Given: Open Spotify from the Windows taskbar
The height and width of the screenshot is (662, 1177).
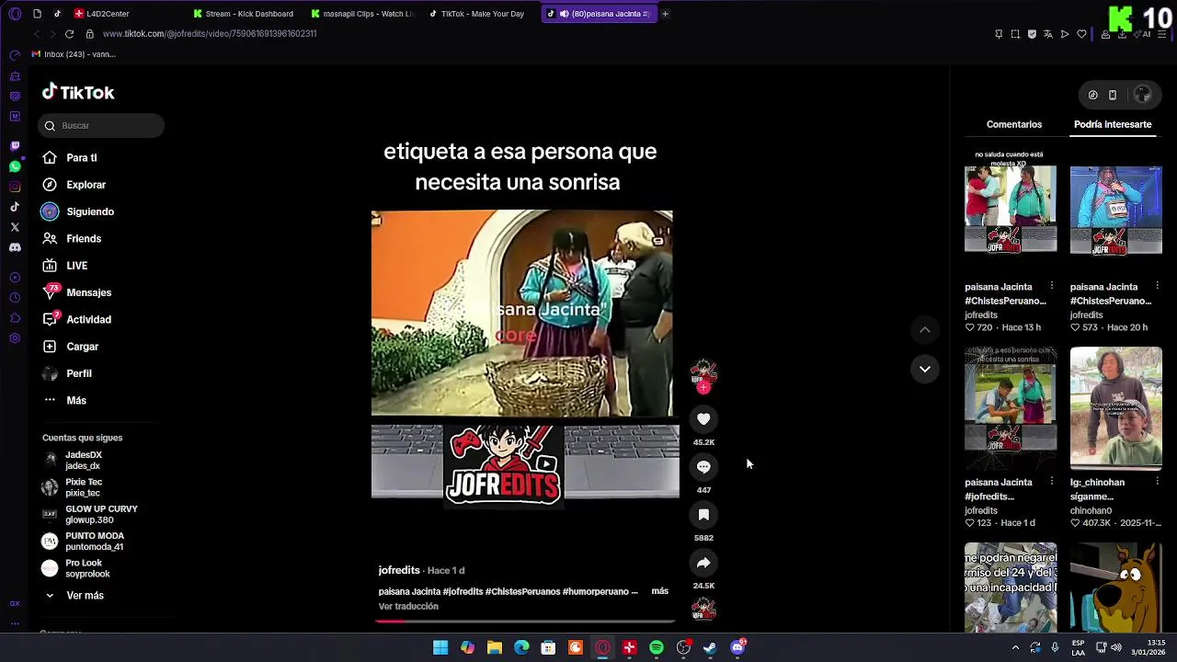Looking at the screenshot, I should click(x=657, y=648).
